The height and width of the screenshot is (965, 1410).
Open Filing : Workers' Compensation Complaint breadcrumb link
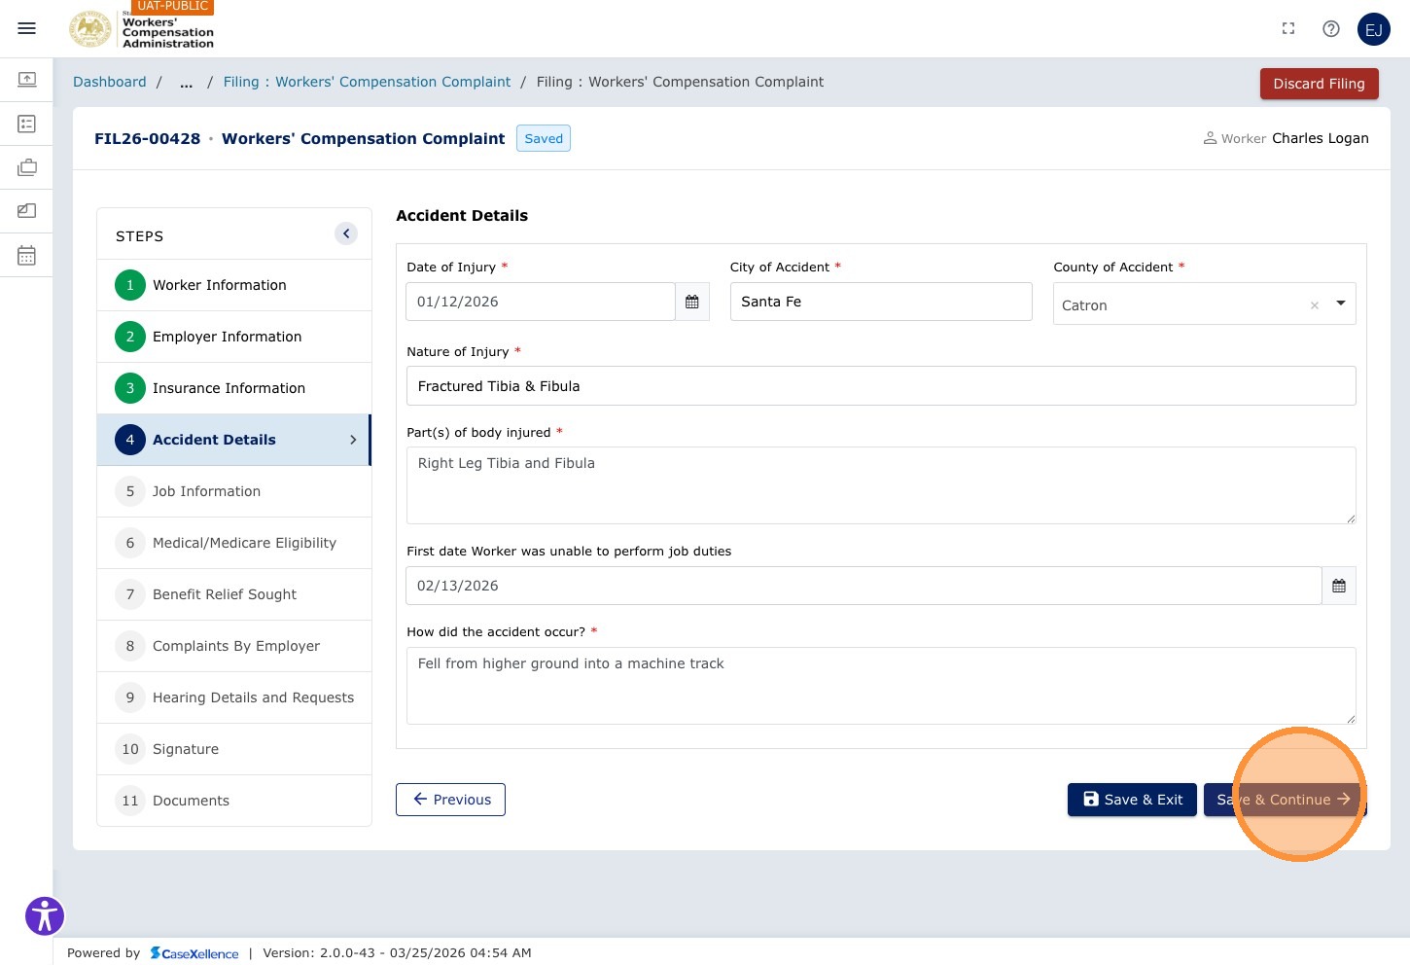pos(367,82)
